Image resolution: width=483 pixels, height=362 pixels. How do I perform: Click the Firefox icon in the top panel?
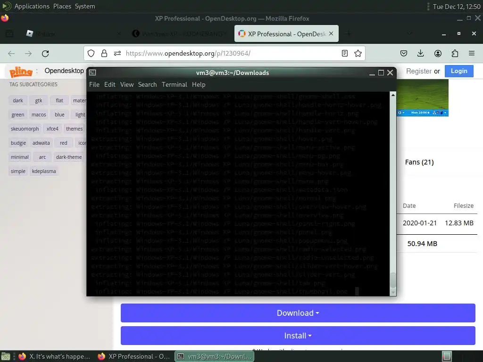[x=5, y=18]
